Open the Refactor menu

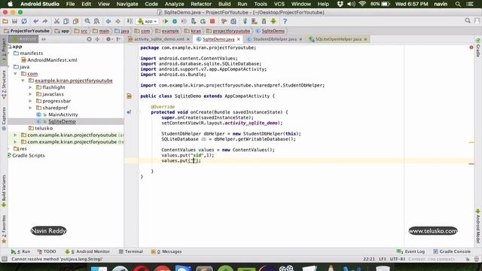pos(201,4)
